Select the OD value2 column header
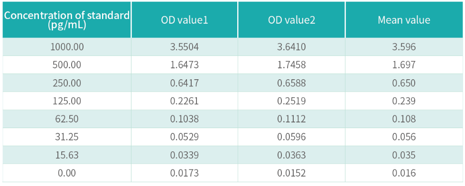The width and height of the screenshot is (465, 186). [x=291, y=20]
